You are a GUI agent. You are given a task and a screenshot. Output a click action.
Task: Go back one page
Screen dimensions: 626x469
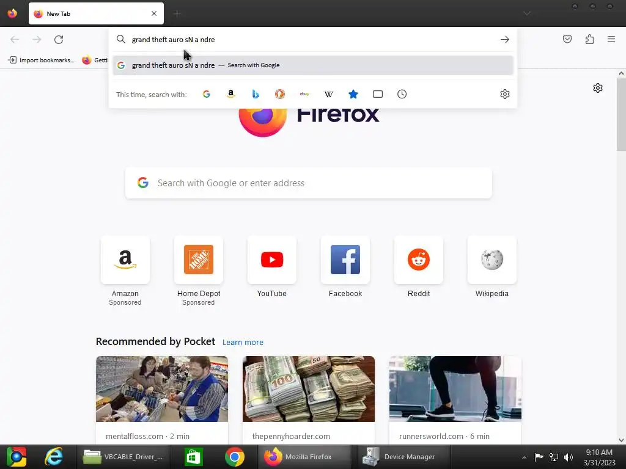(x=15, y=40)
